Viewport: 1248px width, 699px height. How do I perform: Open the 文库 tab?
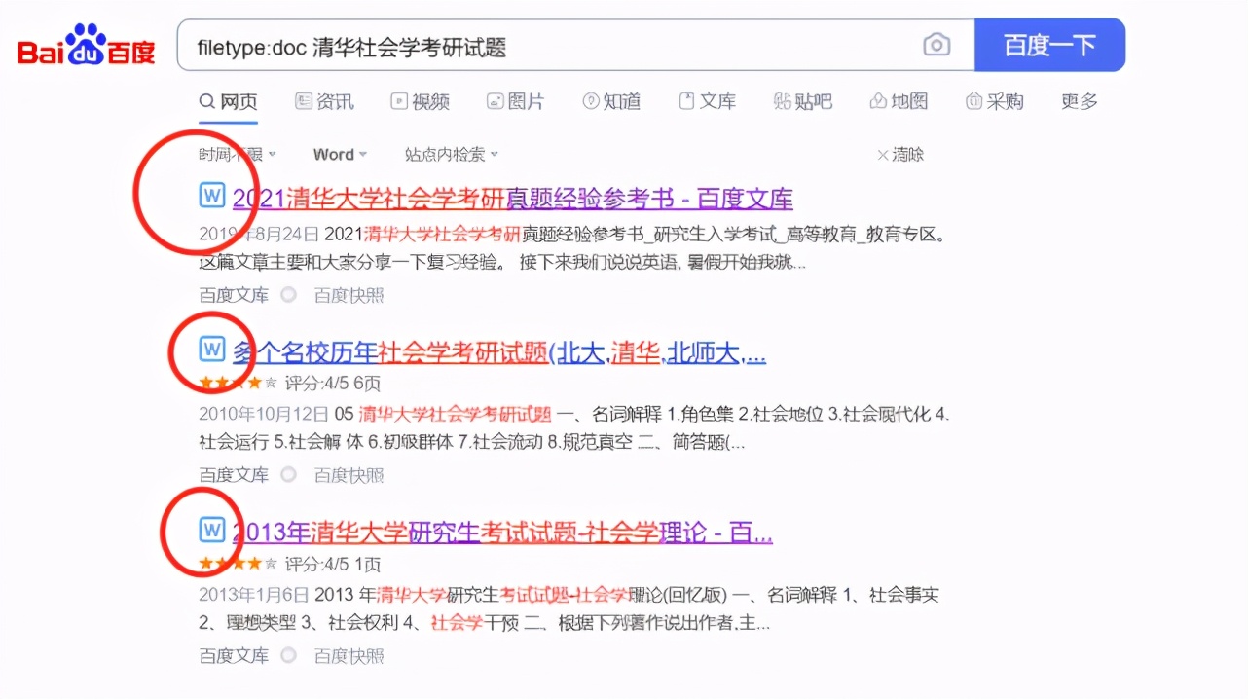pyautogui.click(x=707, y=101)
